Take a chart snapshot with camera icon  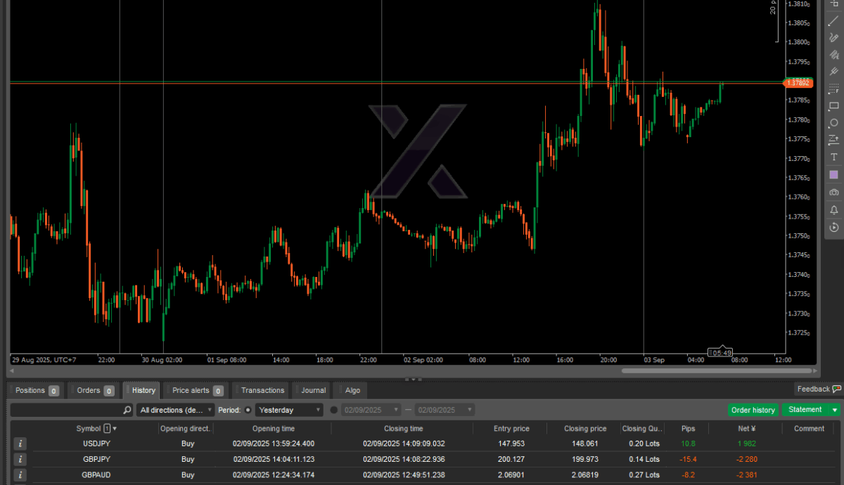pos(833,192)
